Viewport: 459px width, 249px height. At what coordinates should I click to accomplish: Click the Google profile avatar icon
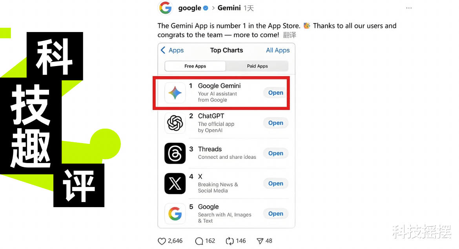pos(166,7)
